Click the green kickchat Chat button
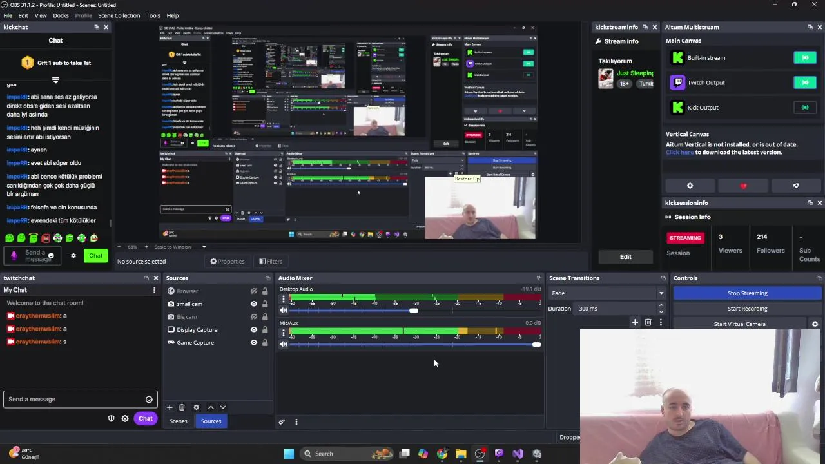This screenshot has width=825, height=464. 95,256
